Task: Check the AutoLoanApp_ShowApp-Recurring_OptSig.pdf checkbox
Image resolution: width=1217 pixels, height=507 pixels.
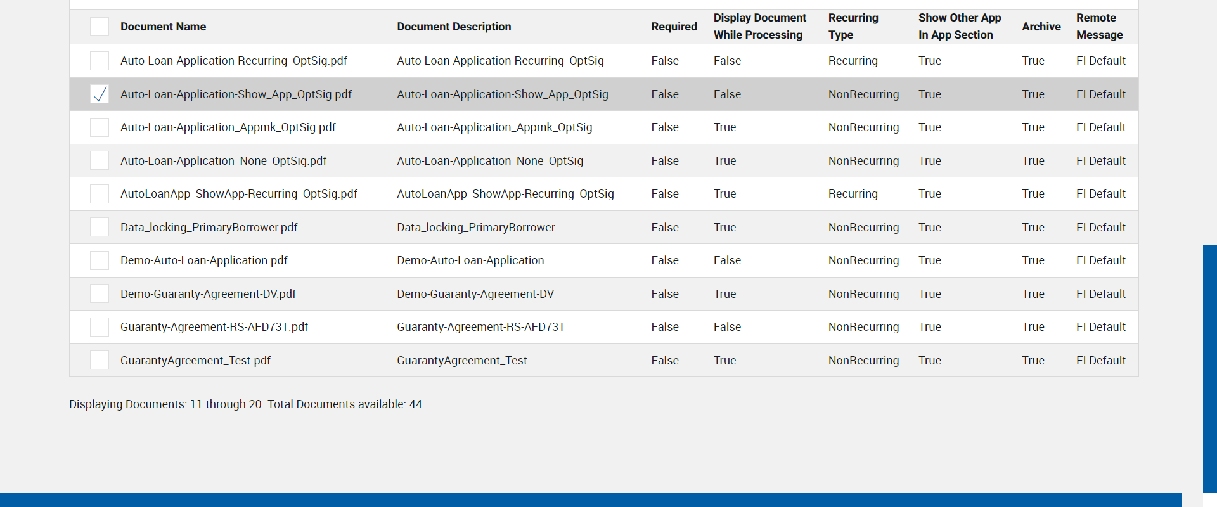Action: [100, 194]
